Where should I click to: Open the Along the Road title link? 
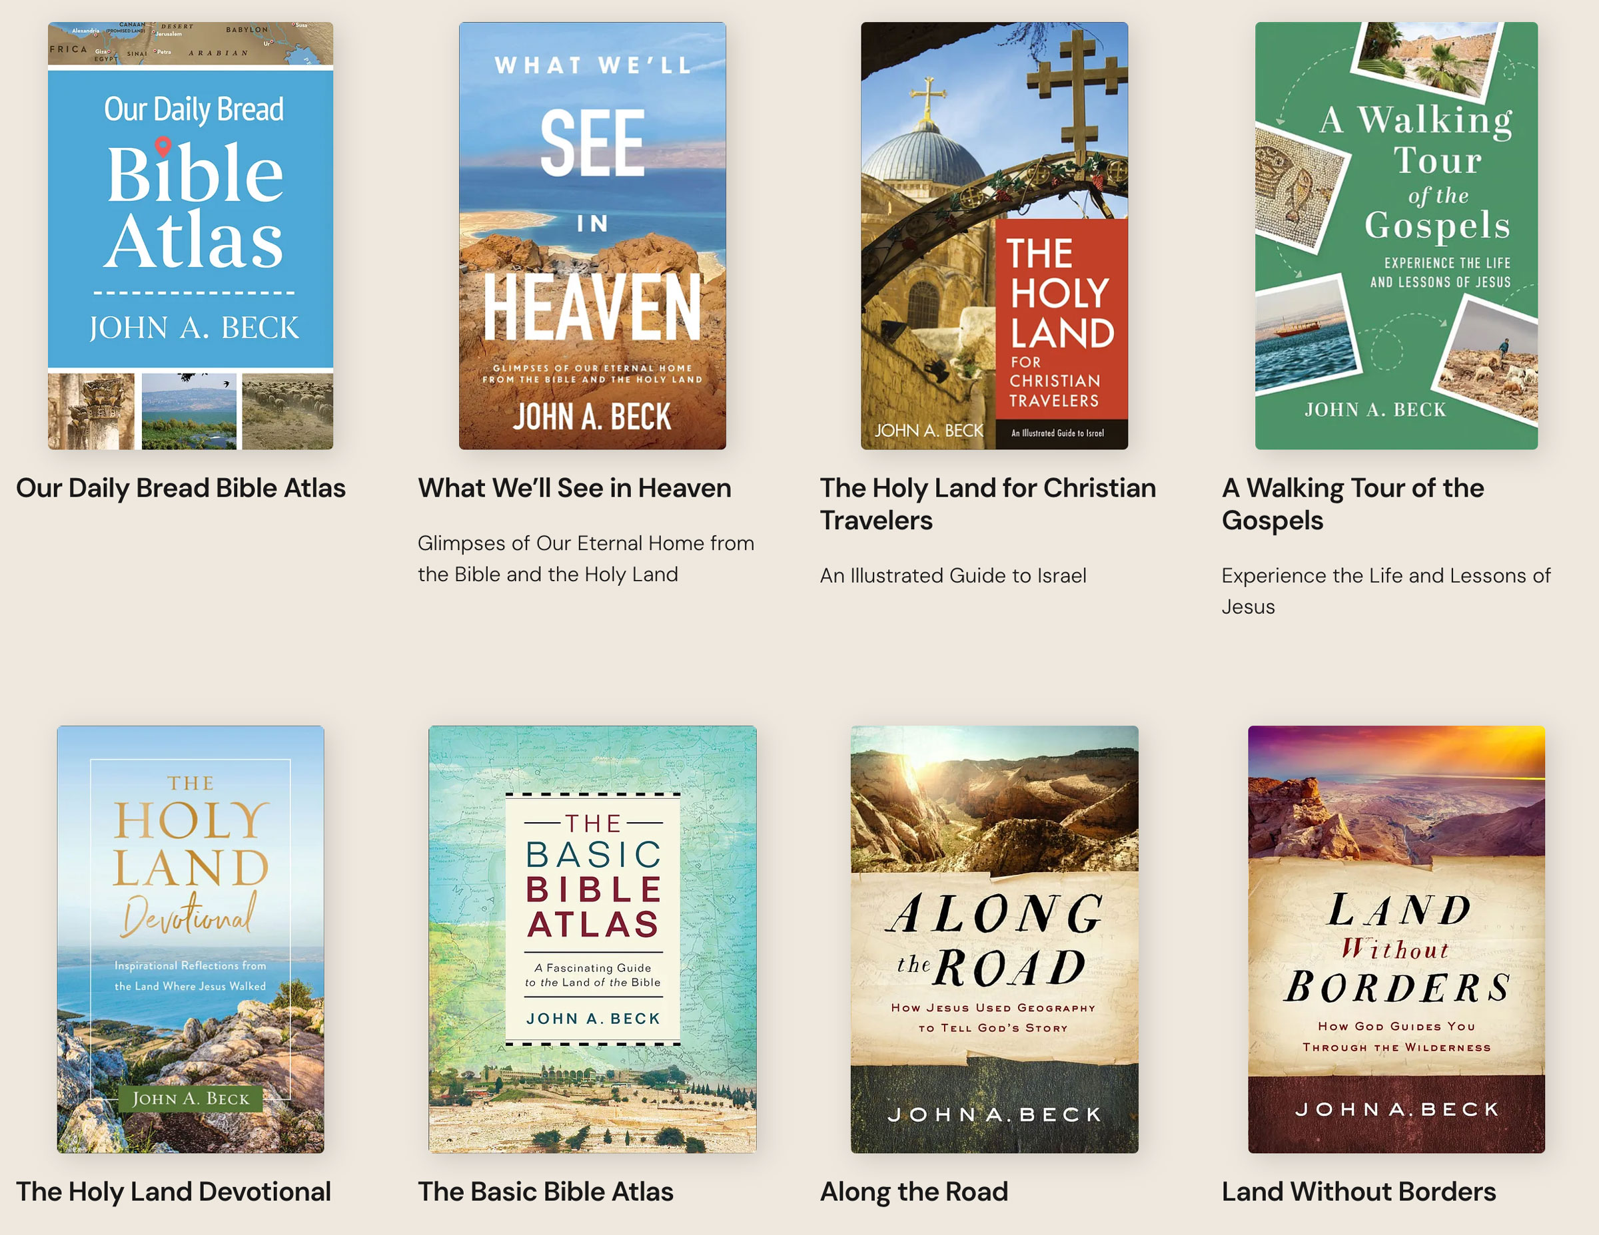(x=913, y=1192)
